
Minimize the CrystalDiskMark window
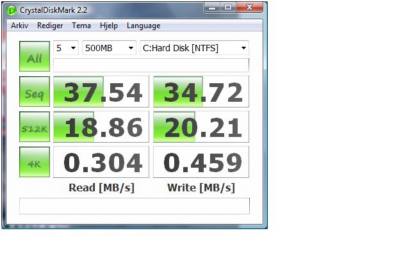point(212,7)
